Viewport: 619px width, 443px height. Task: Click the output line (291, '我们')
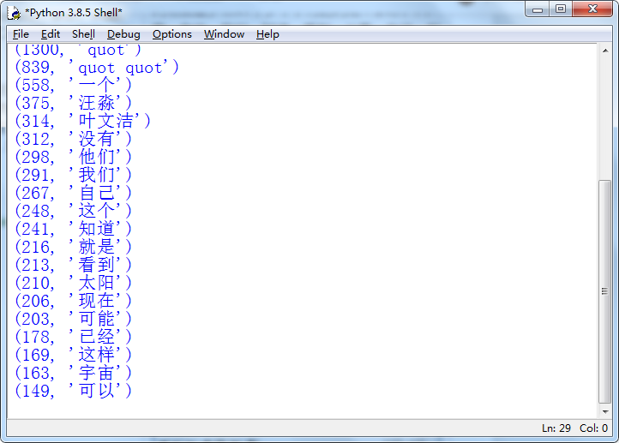[73, 175]
